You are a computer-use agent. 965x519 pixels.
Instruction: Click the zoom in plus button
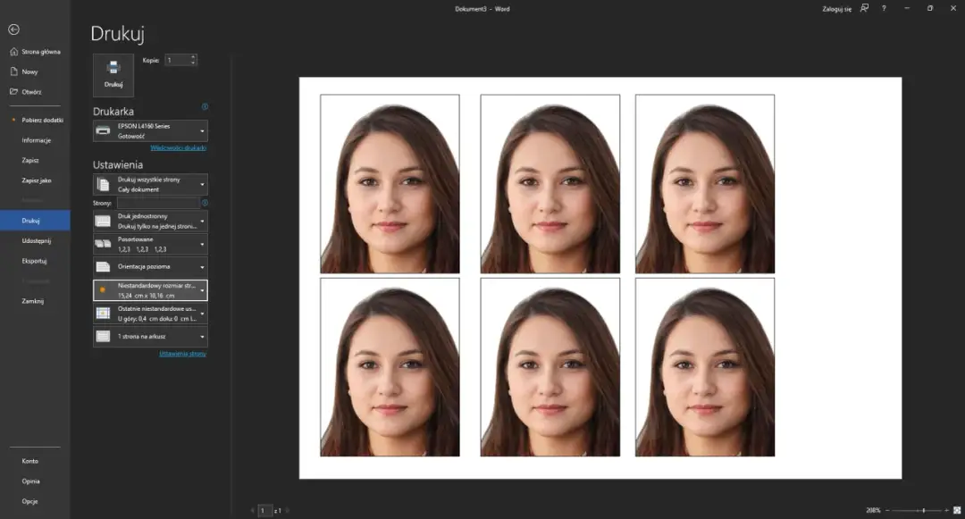(945, 510)
